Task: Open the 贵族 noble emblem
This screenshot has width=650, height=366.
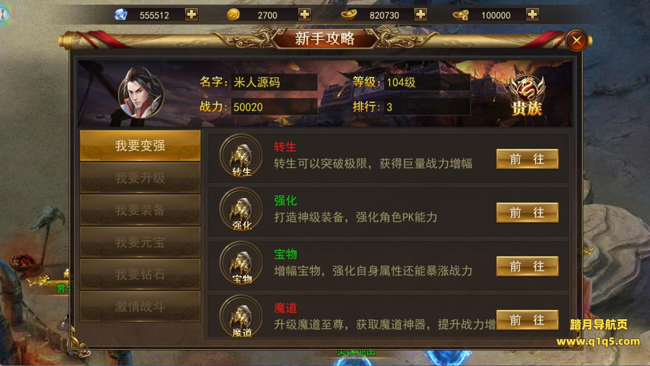Action: coord(527,96)
